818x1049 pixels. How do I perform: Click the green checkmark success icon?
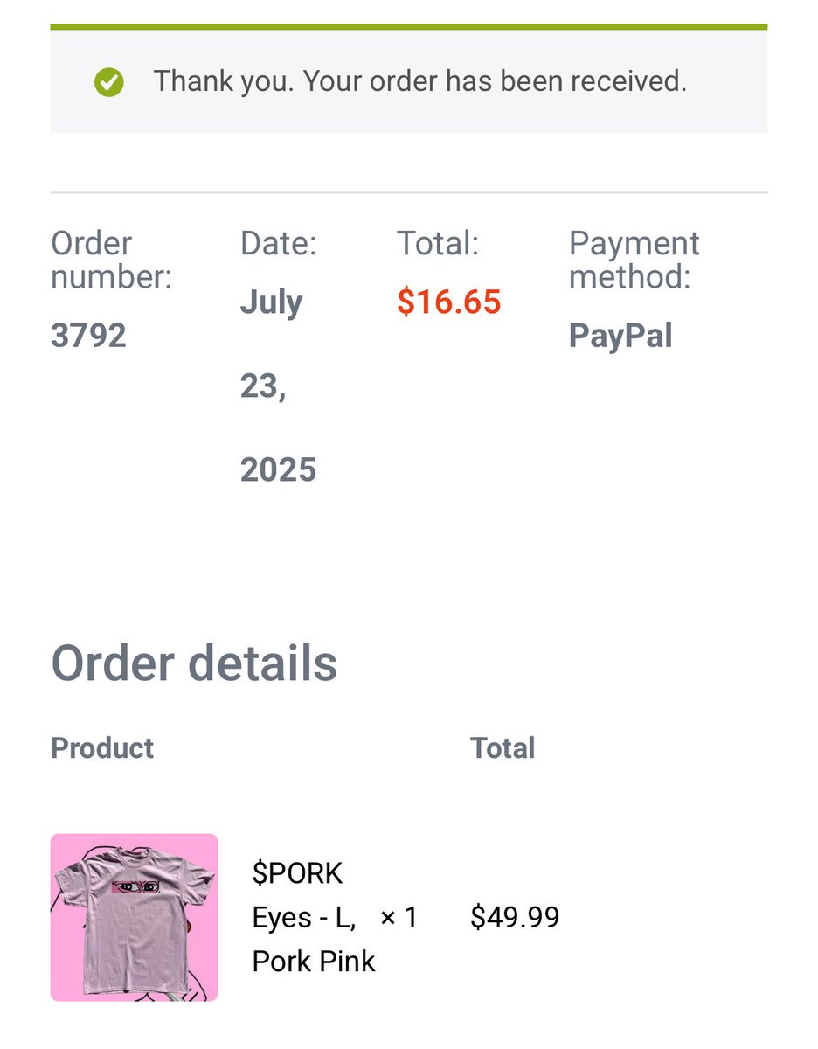[109, 82]
